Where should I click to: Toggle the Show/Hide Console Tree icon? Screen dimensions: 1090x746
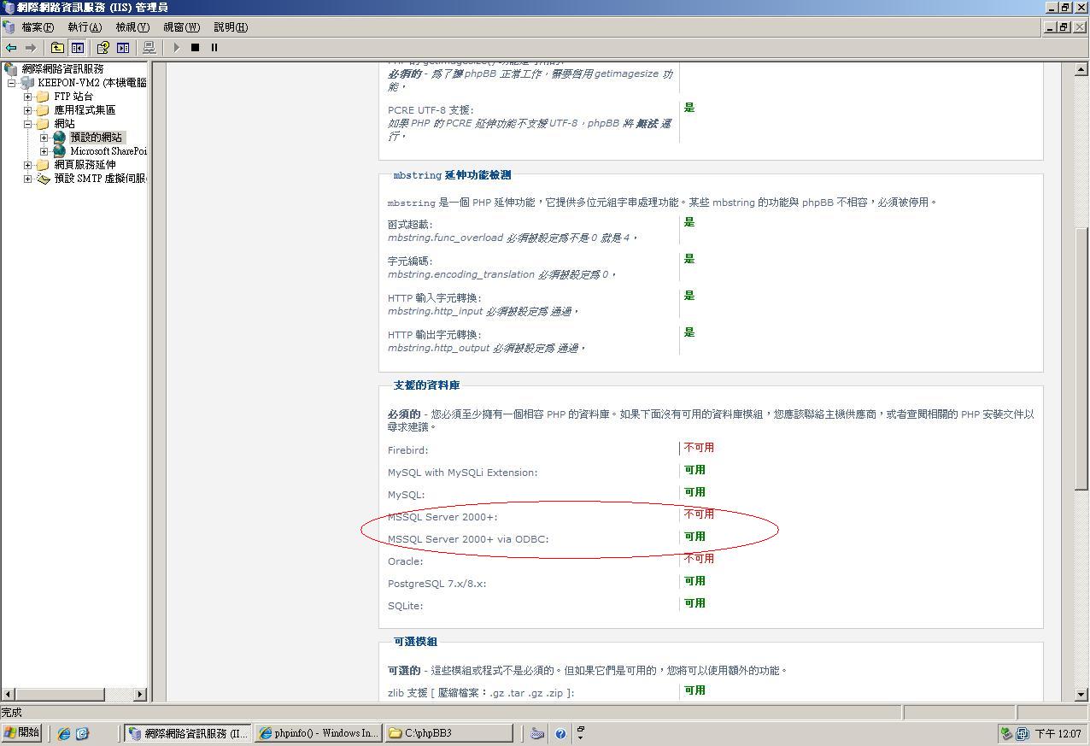coord(78,48)
